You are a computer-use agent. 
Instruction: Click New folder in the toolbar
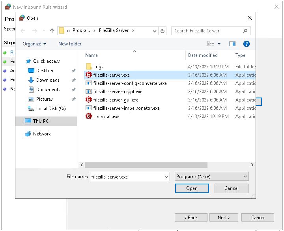point(70,44)
